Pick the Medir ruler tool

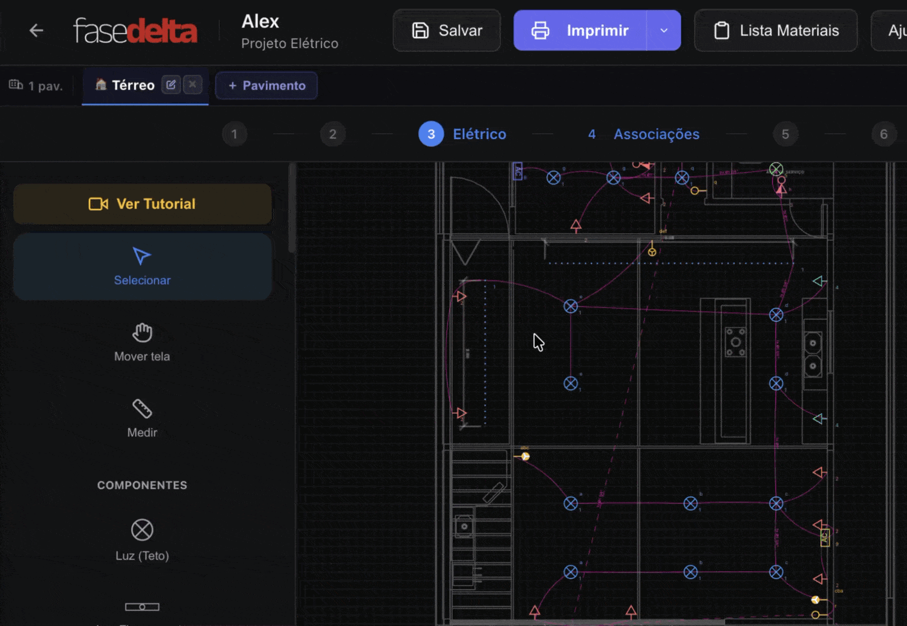142,418
